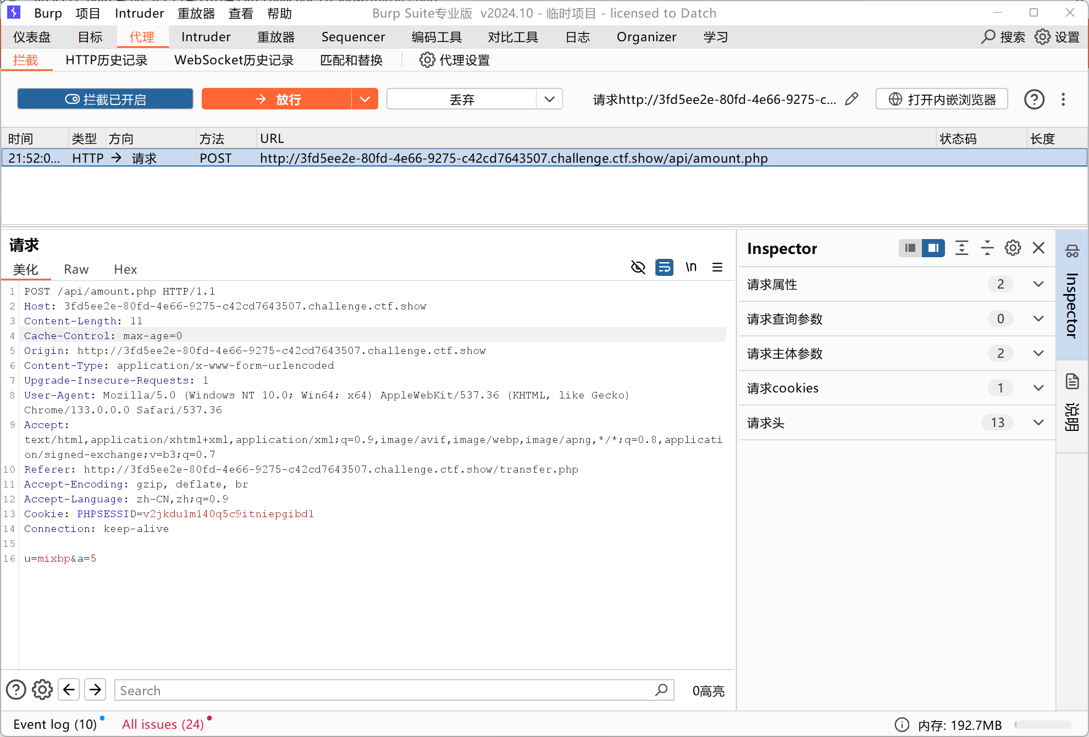Toggle the \n newline display button
The width and height of the screenshot is (1089, 737).
(691, 267)
